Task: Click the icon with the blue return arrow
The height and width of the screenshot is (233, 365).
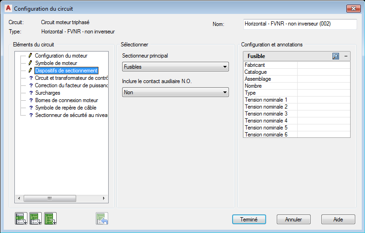Action: point(102,218)
